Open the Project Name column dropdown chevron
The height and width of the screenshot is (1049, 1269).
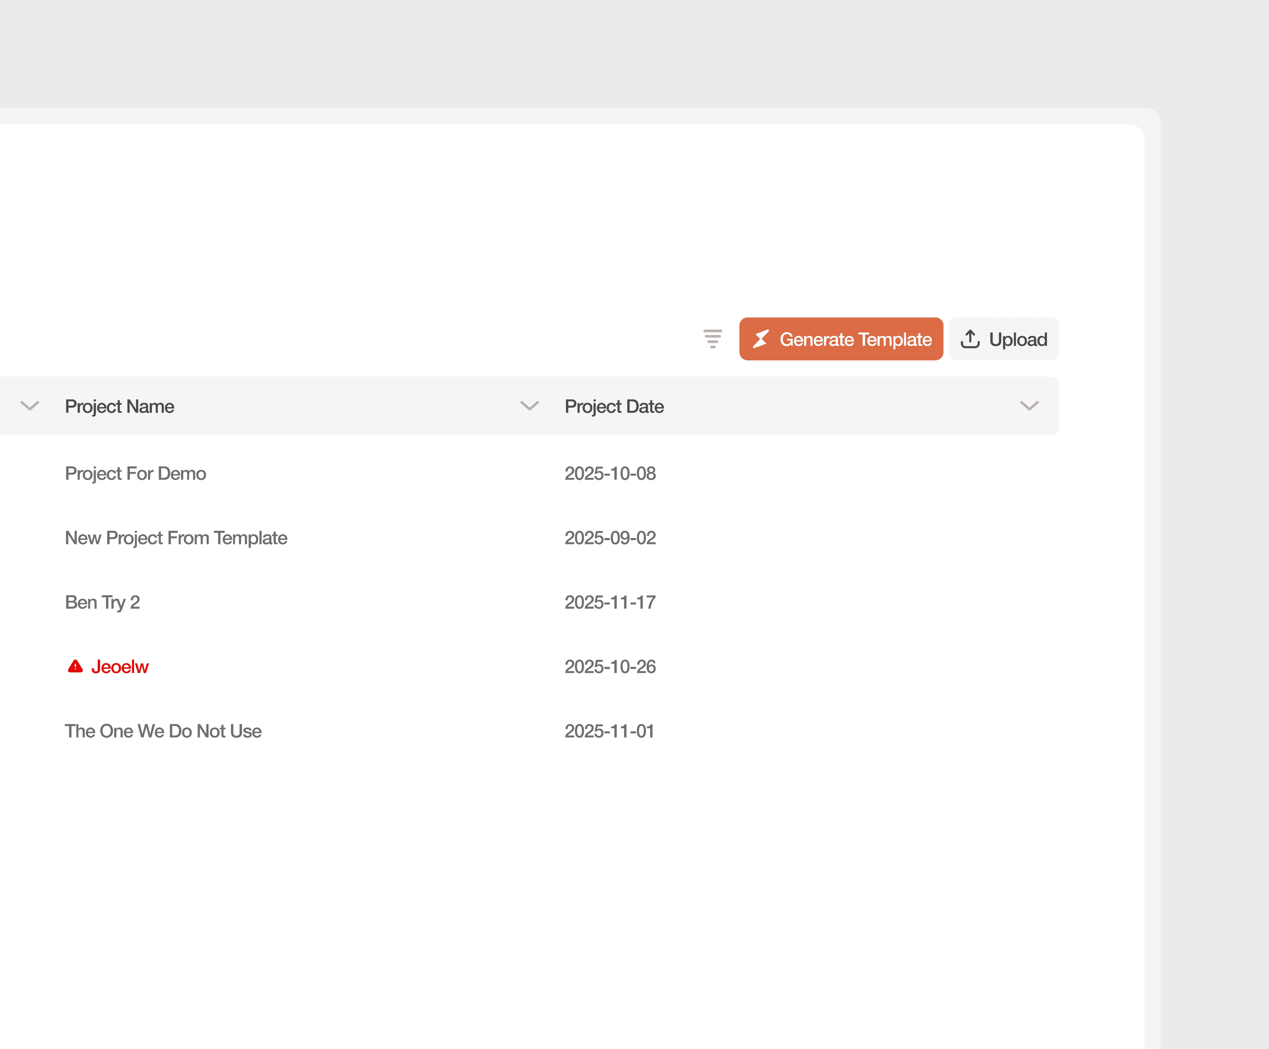pos(529,406)
